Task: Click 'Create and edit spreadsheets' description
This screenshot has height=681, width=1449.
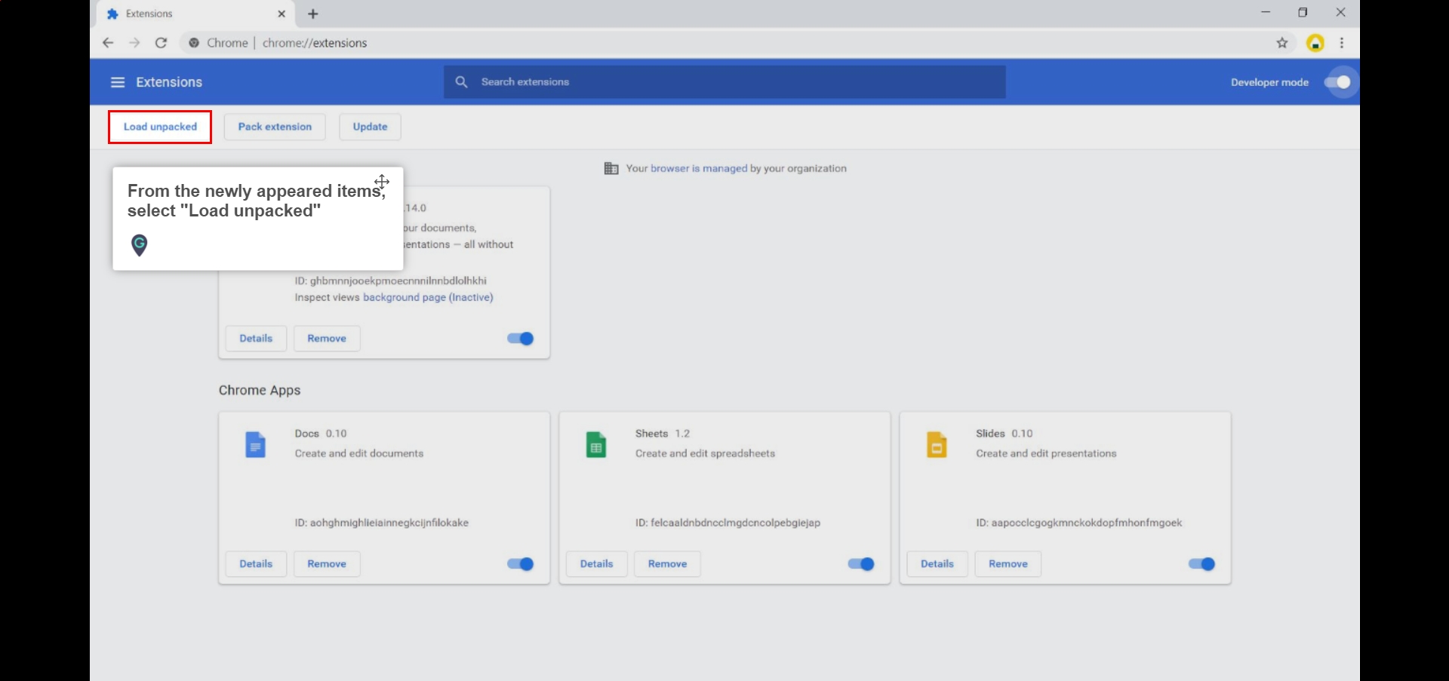Action: tap(705, 453)
